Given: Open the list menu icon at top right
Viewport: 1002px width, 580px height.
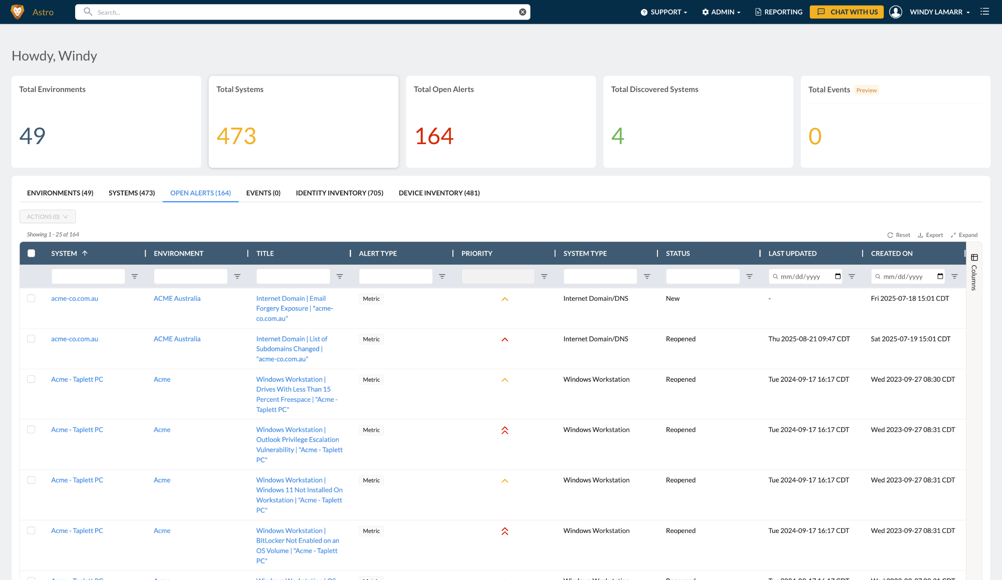Looking at the screenshot, I should click(x=984, y=11).
